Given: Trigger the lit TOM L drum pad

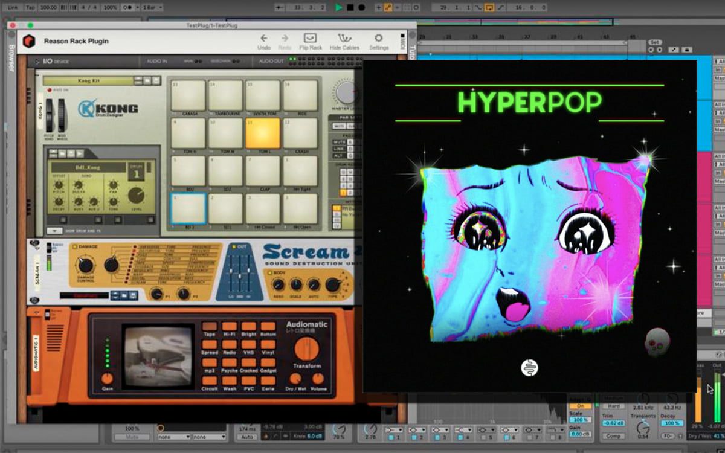Looking at the screenshot, I should pos(263,133).
